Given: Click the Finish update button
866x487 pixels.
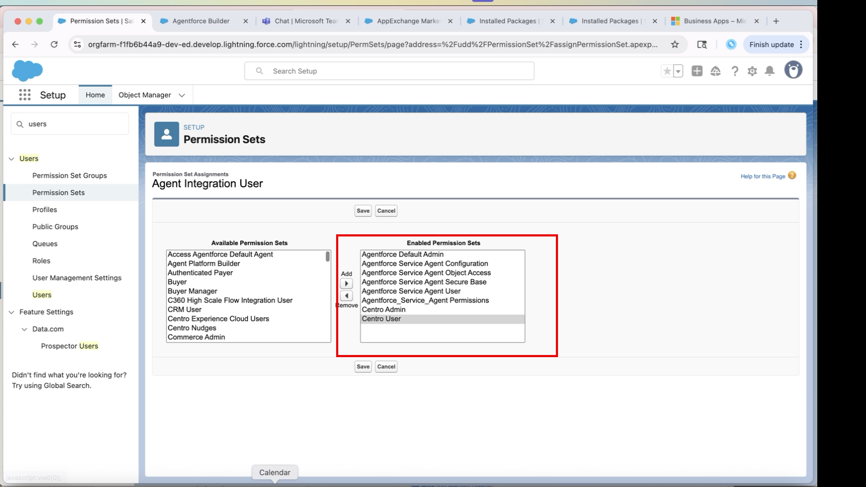Looking at the screenshot, I should coord(771,44).
